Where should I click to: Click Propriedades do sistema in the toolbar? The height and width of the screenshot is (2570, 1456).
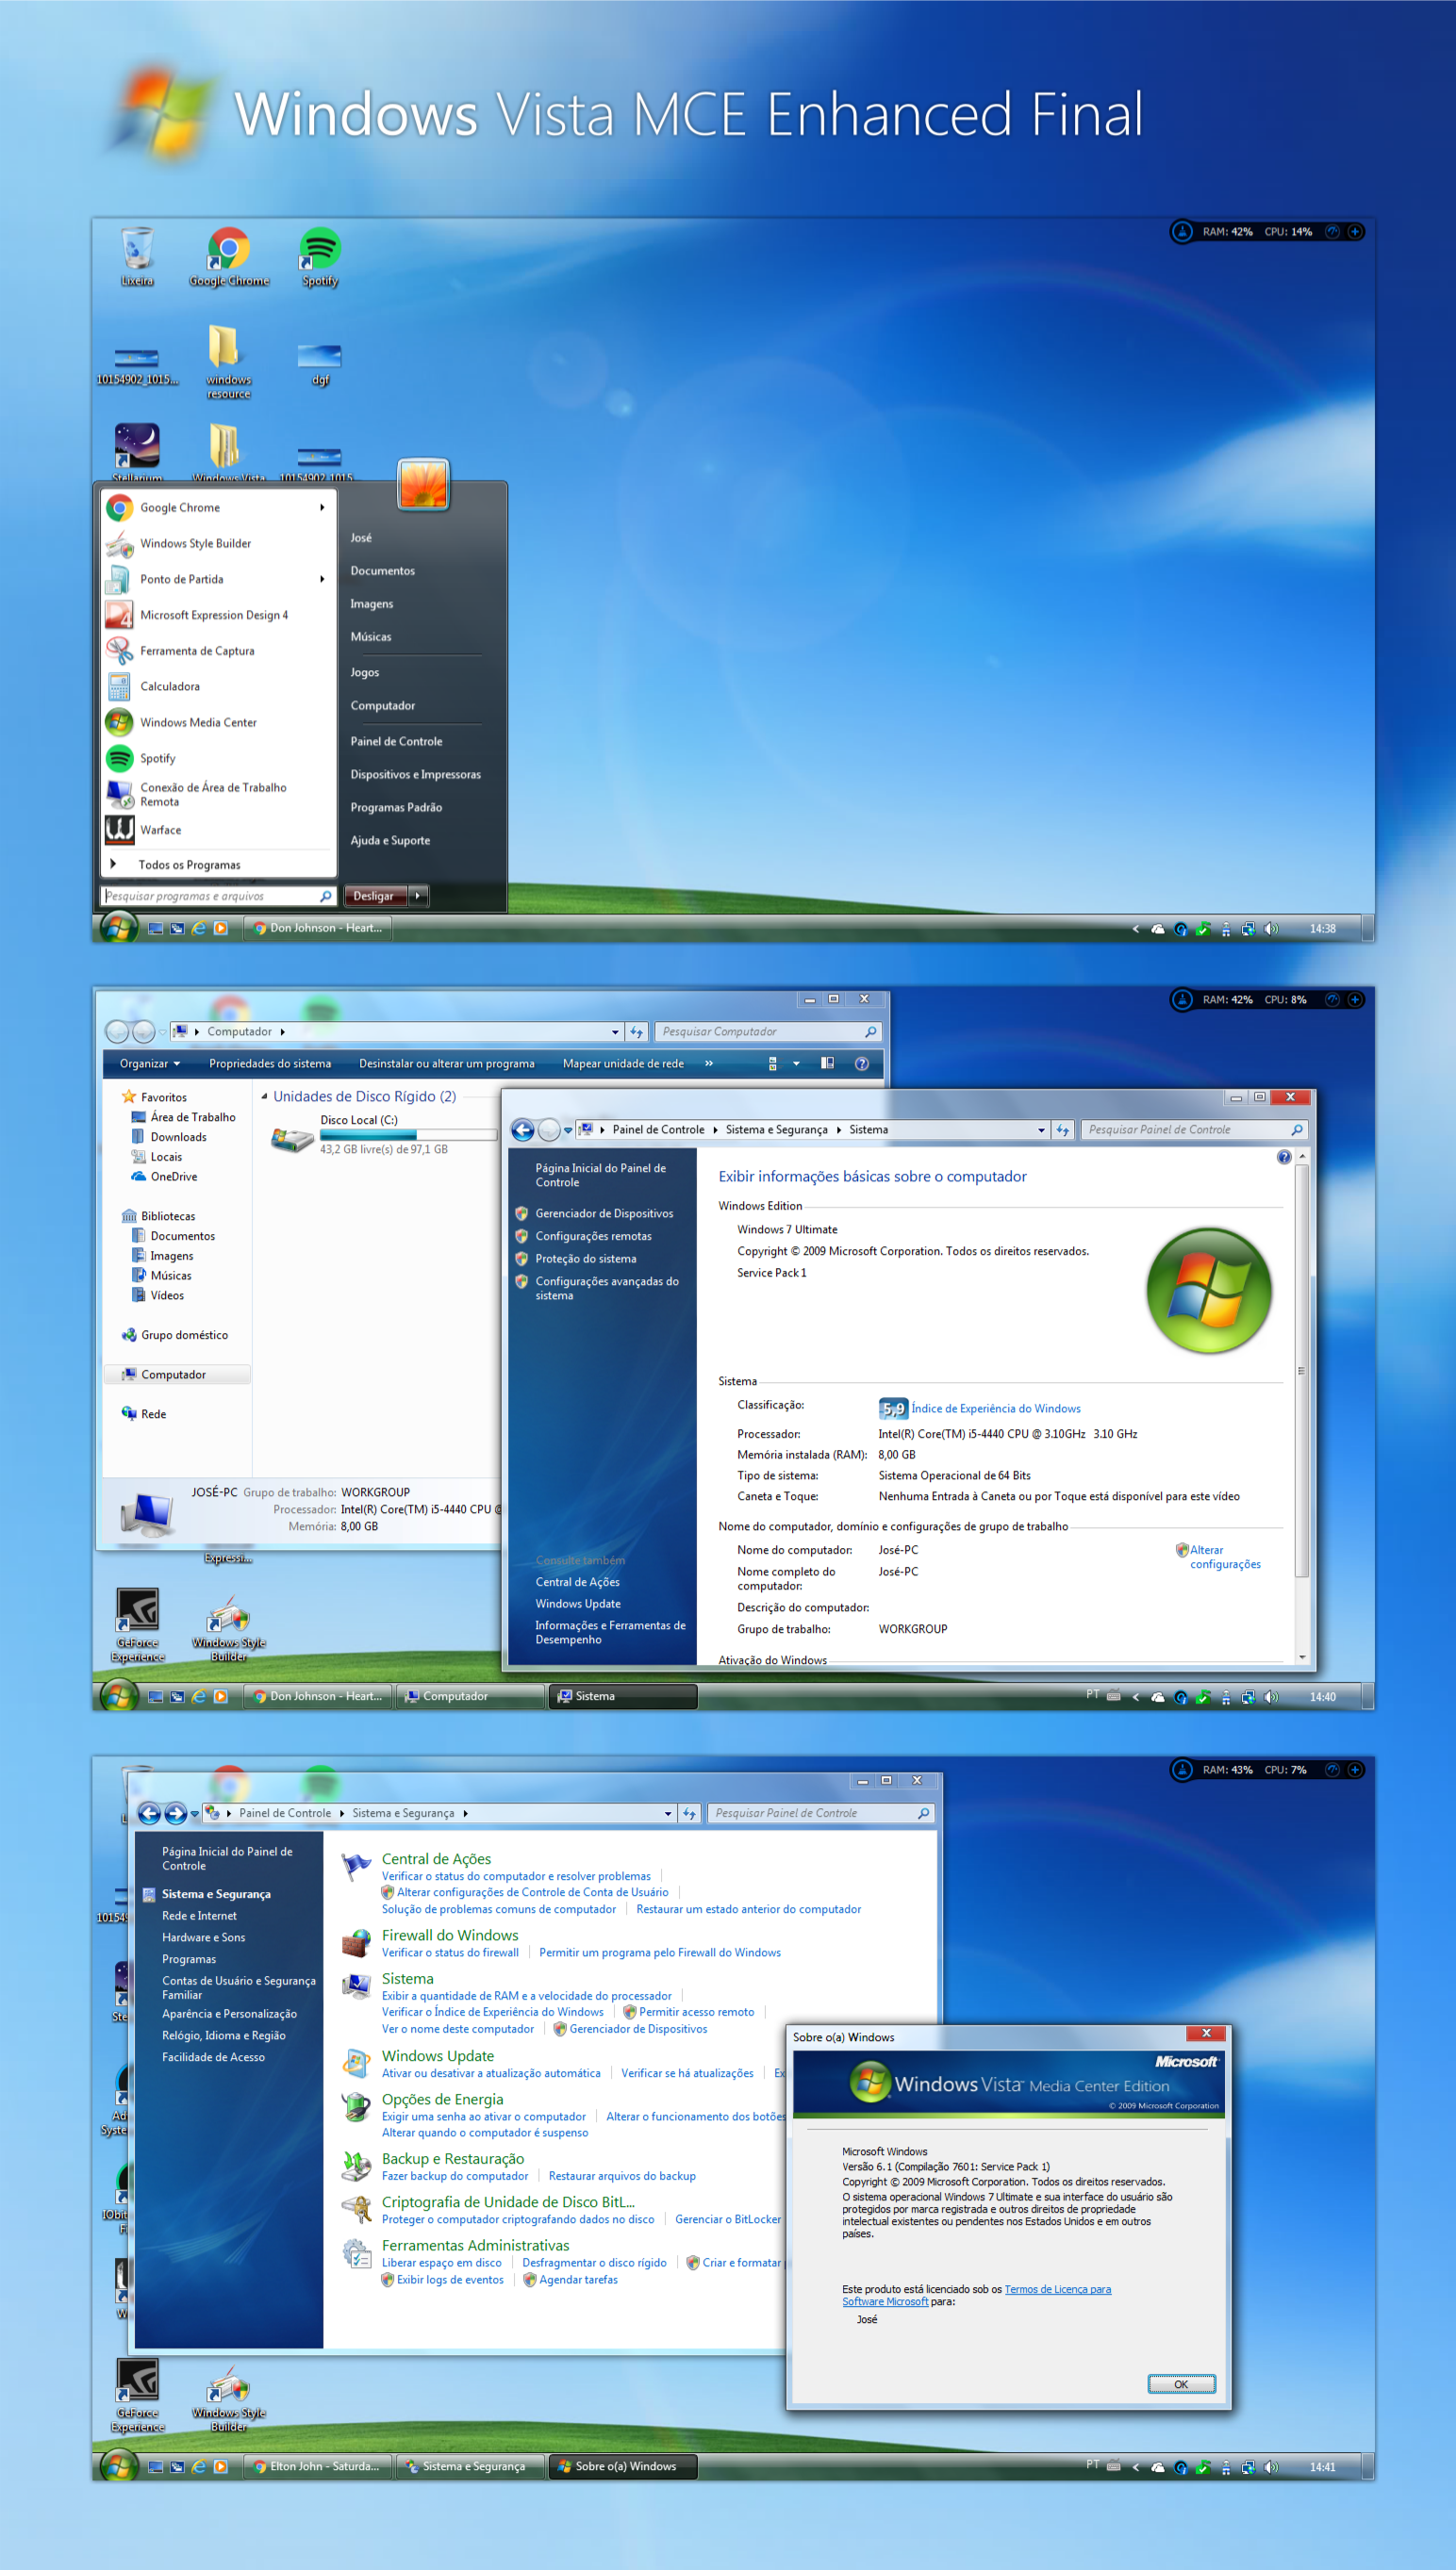click(270, 1063)
